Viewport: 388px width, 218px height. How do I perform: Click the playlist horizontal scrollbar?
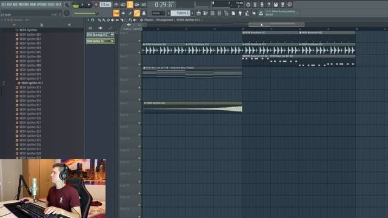276,24
